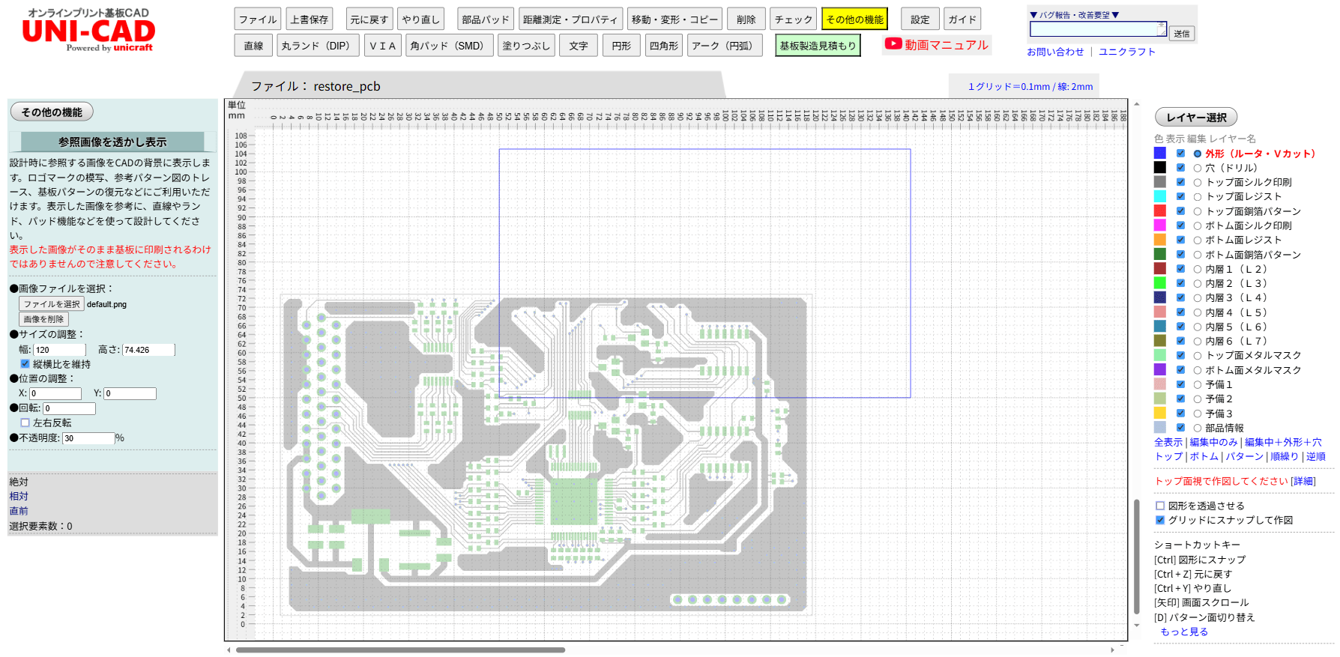Select the 丸ランド (DIP) pad tool
Screen dimensions: 1340x657
coord(316,46)
